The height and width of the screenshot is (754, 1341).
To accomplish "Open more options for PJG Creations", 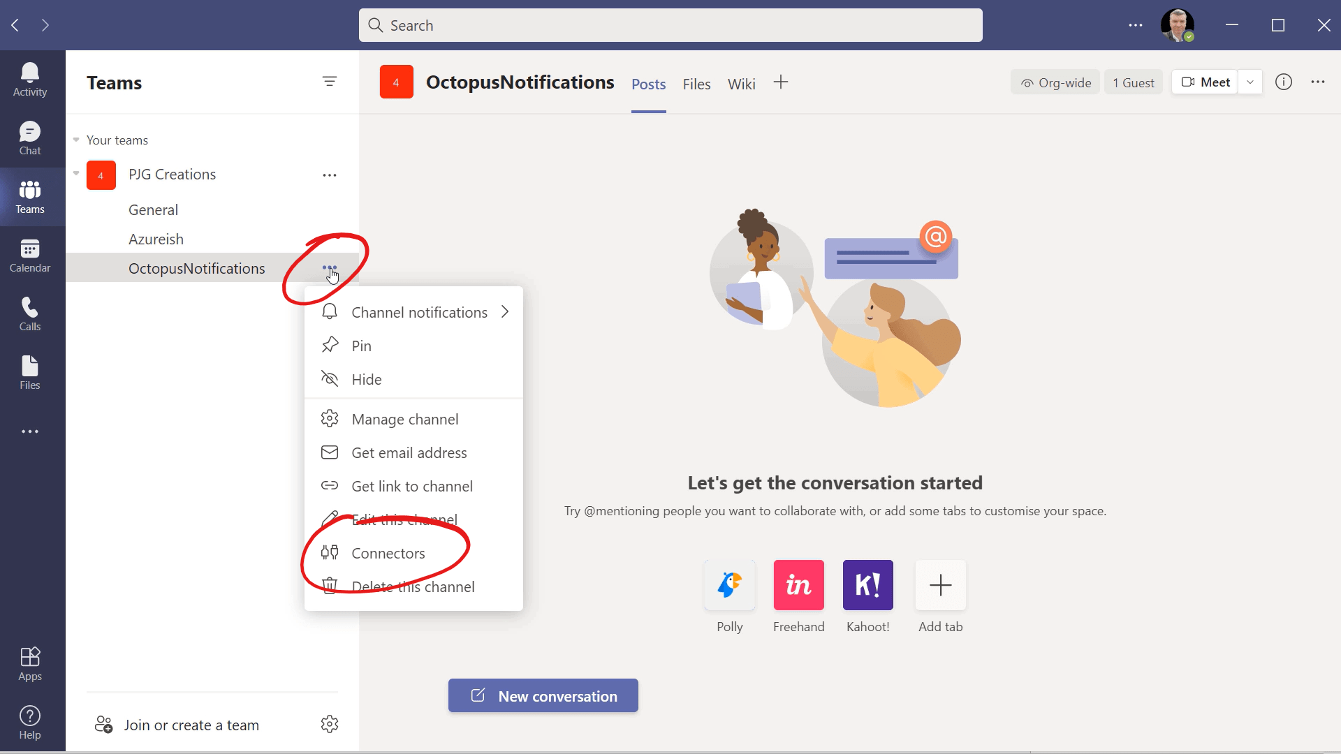I will [x=330, y=175].
